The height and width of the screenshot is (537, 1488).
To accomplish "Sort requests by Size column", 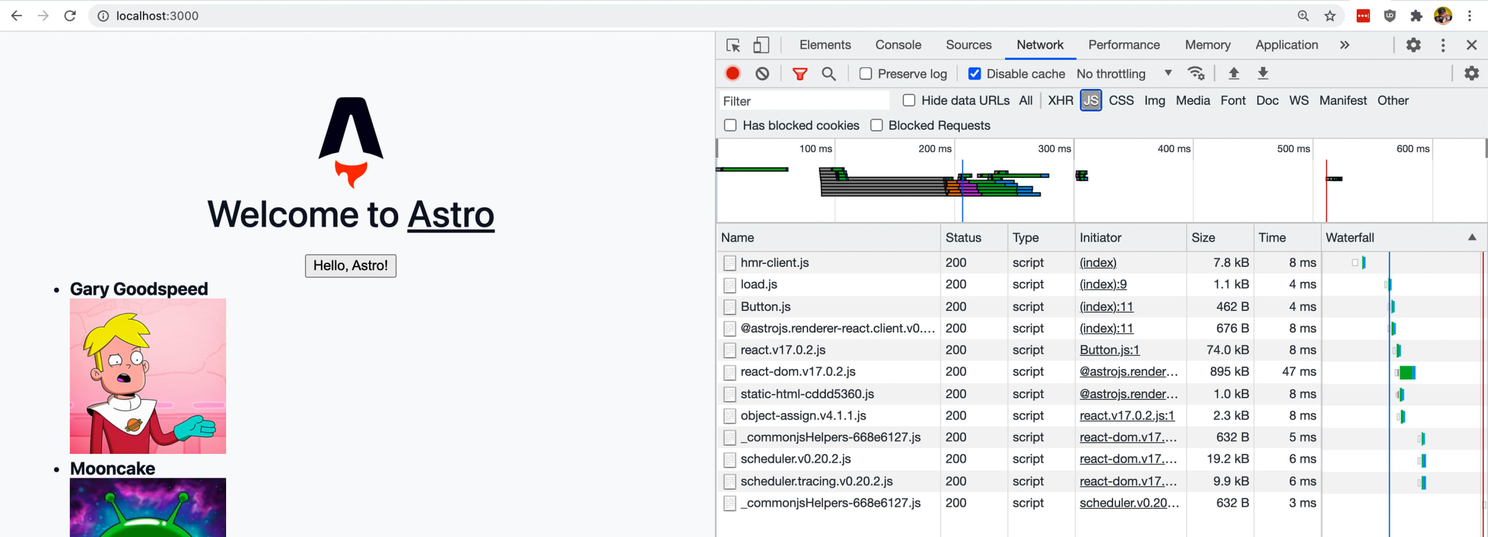I will [1219, 237].
